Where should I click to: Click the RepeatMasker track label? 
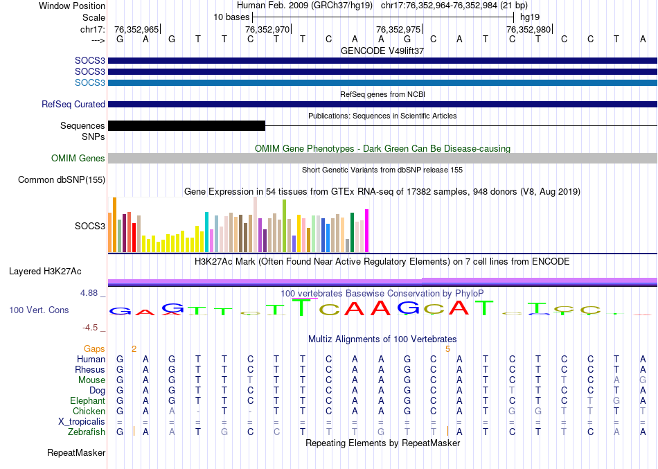pyautogui.click(x=76, y=452)
